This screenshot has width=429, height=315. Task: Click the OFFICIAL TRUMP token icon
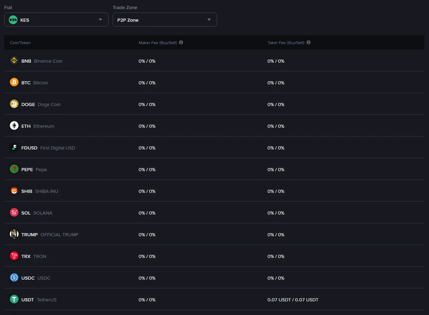14,234
